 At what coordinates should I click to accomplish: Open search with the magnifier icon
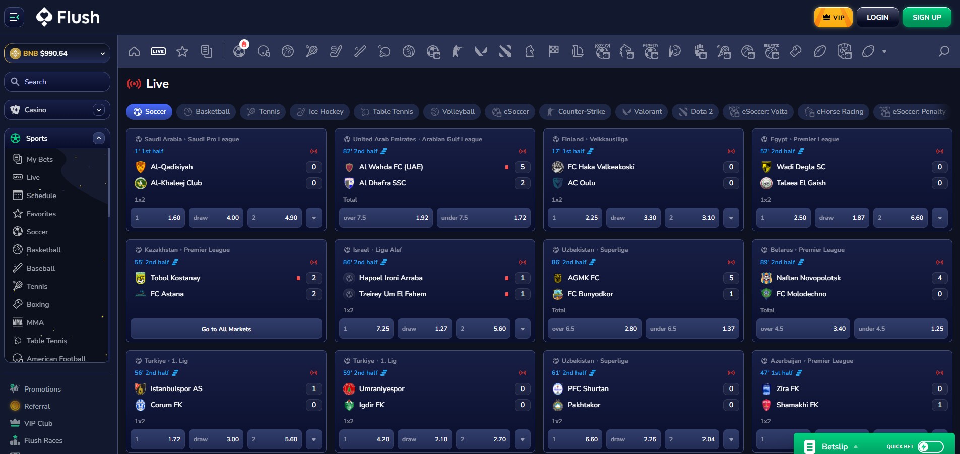click(x=944, y=51)
